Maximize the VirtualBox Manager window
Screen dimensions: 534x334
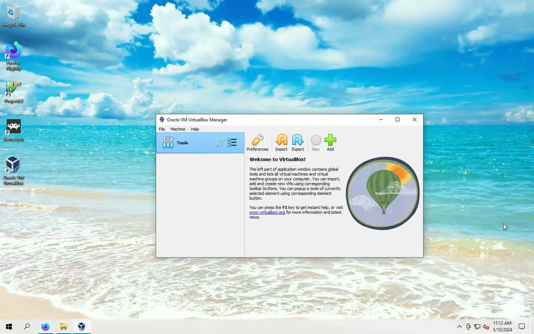tap(398, 119)
